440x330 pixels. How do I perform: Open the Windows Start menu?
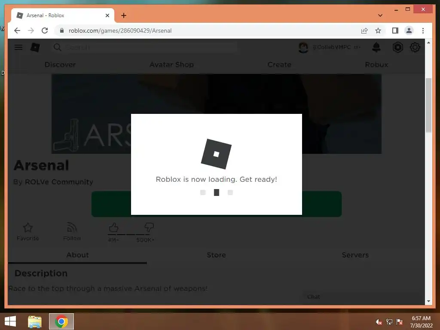[10, 321]
